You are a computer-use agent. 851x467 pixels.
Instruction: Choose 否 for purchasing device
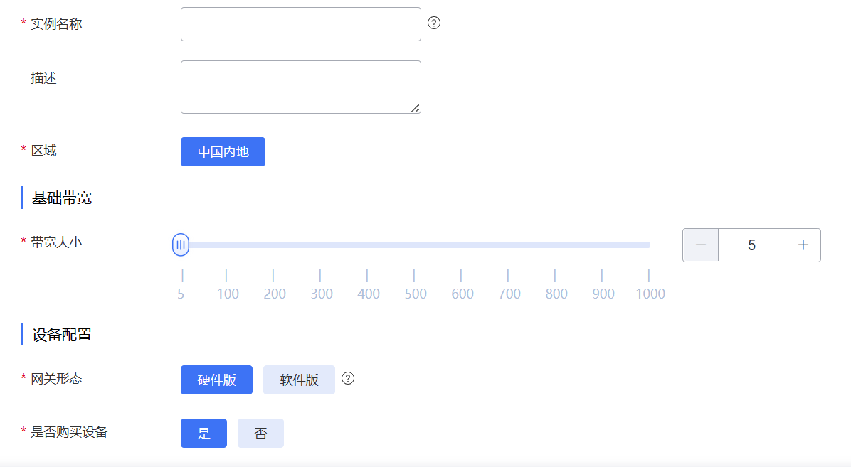(x=260, y=434)
